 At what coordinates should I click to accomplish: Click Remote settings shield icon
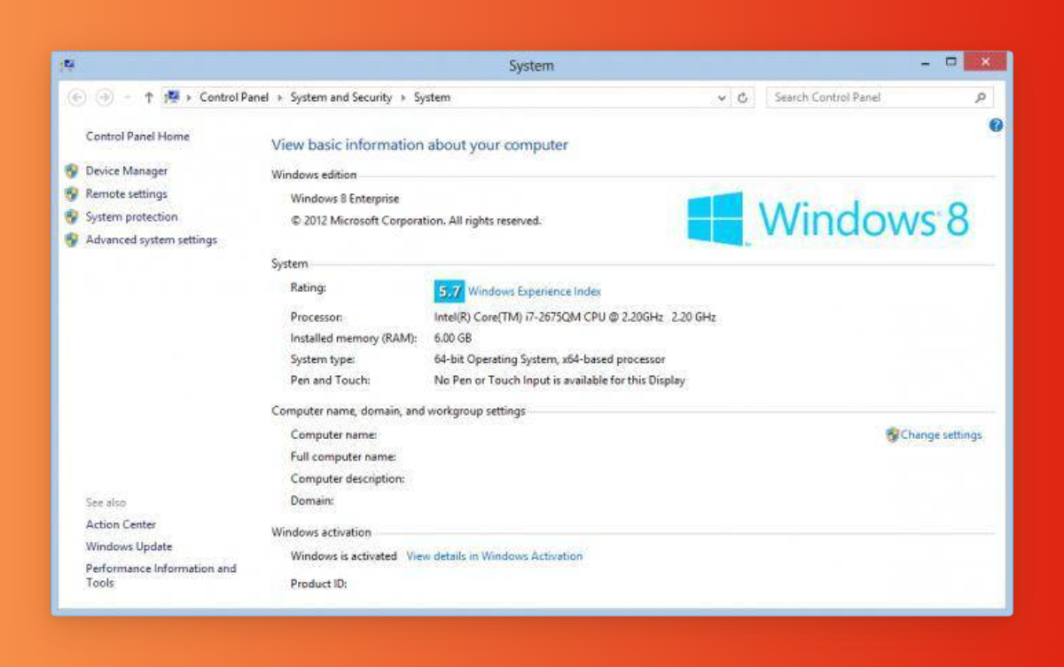(x=72, y=194)
